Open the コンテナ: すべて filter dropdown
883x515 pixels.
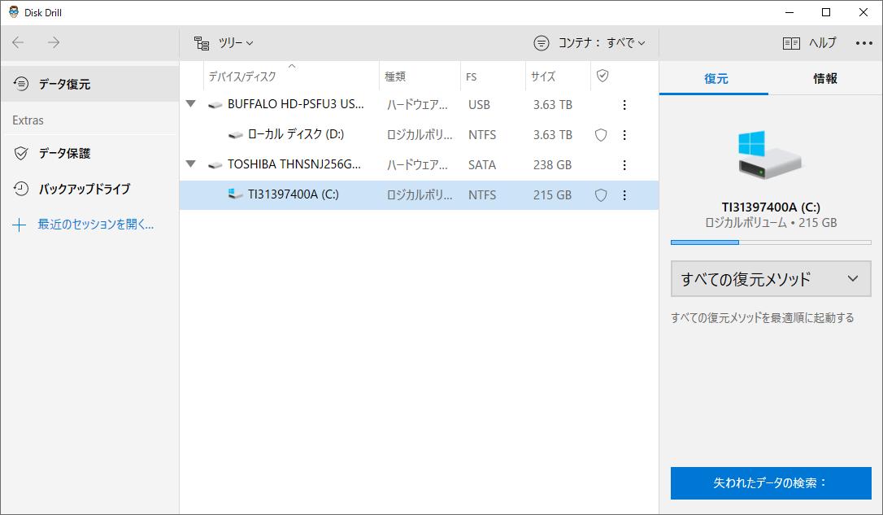(x=602, y=43)
